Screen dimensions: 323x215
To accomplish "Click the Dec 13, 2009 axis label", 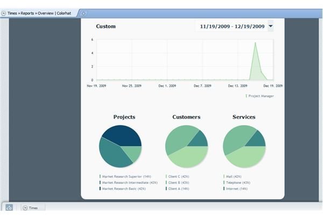I will pyautogui.click(x=237, y=86).
